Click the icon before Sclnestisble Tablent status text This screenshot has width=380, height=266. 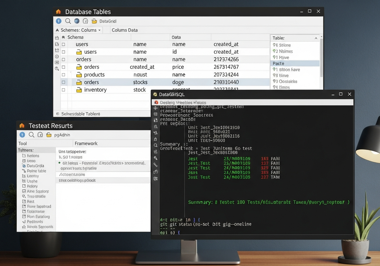[x=58, y=114]
